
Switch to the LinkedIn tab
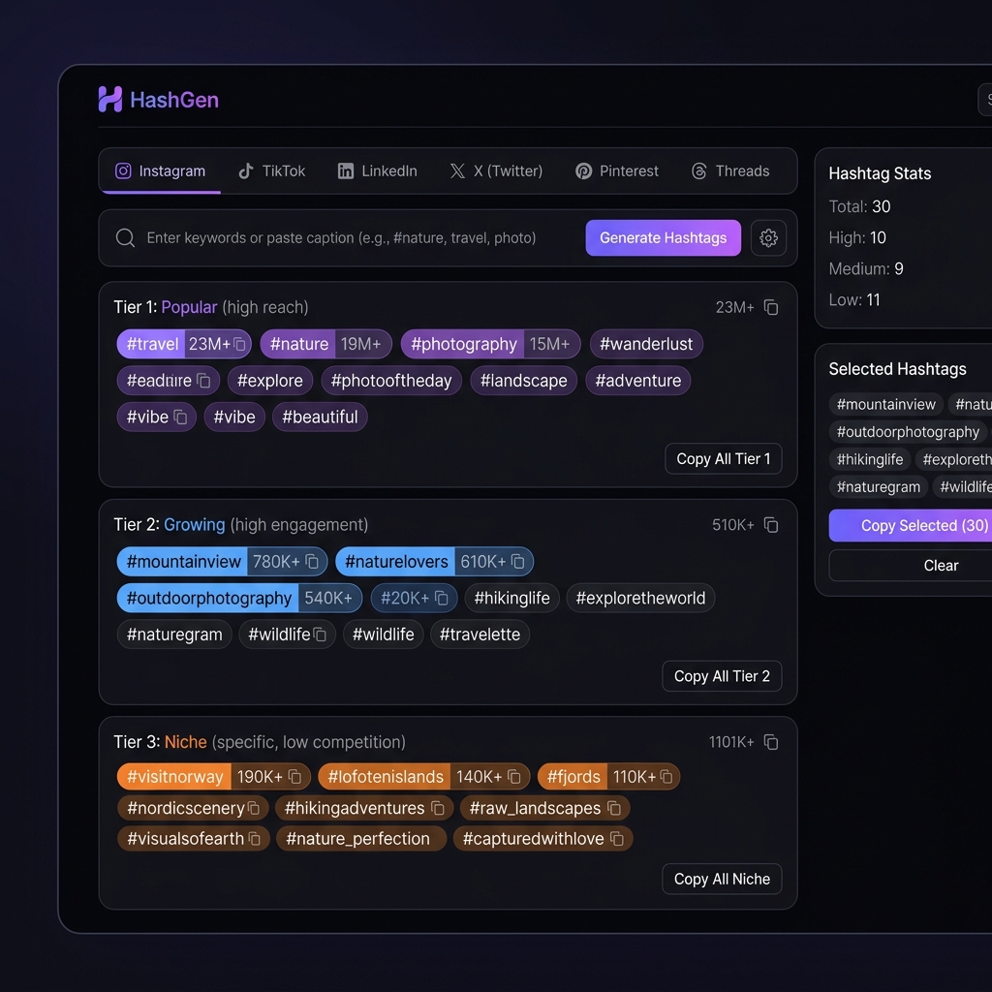point(377,170)
